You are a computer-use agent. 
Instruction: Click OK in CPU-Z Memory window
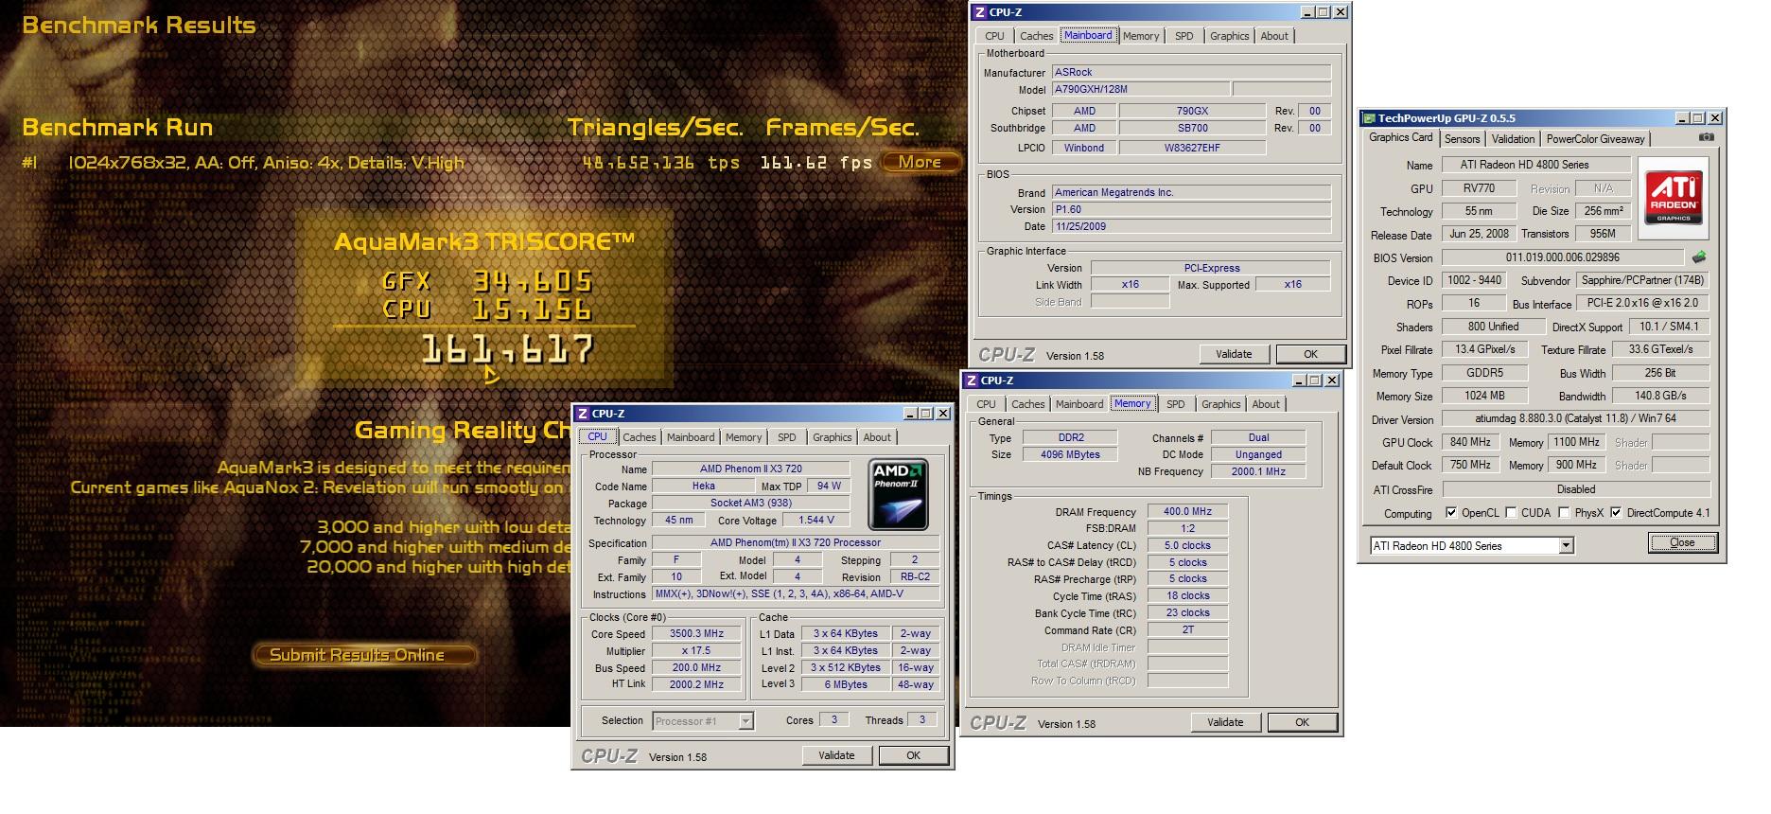point(1302,722)
